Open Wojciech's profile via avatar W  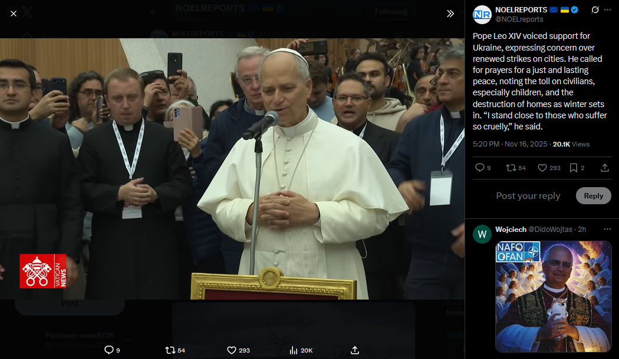(482, 234)
